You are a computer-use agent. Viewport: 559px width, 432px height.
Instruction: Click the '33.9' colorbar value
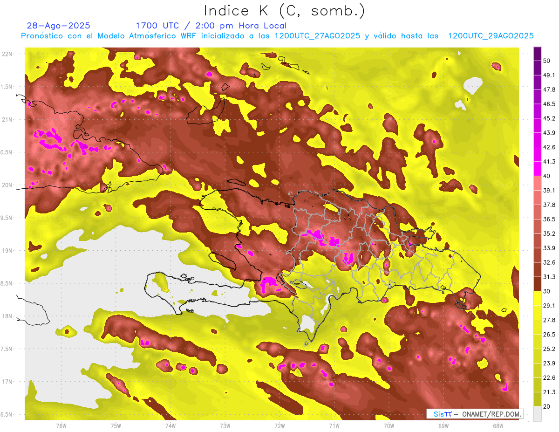(x=549, y=248)
